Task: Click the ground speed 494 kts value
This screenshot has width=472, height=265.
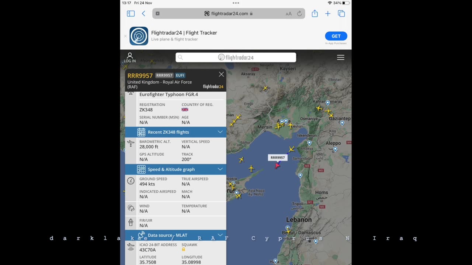Action: point(147,184)
